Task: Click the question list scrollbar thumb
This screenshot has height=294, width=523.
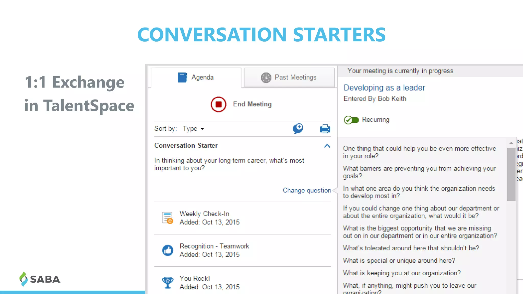Action: pos(511,174)
